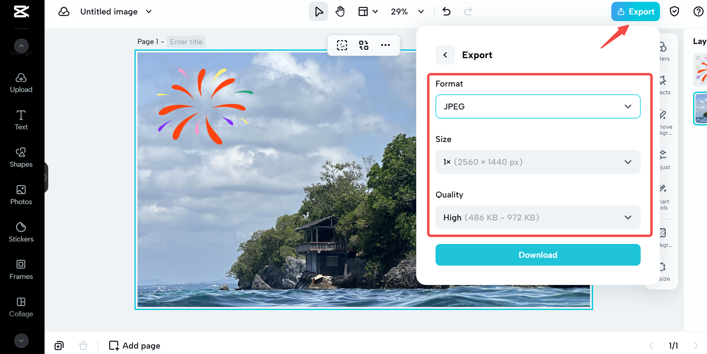Open the High quality dropdown
Viewport: 707px width, 354px height.
[x=538, y=217]
